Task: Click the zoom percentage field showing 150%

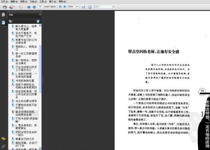Action: [x=72, y=7]
